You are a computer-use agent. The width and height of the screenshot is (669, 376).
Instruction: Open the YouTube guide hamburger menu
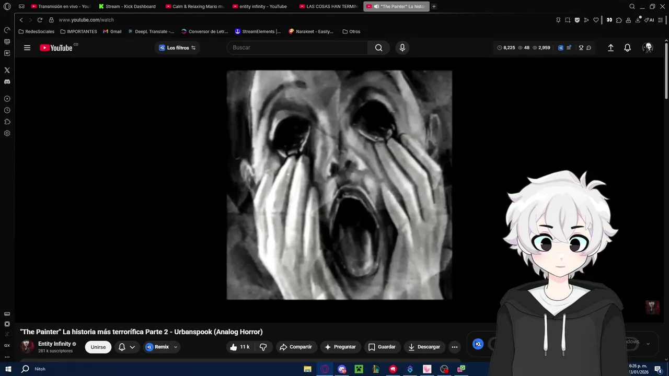coord(27,48)
